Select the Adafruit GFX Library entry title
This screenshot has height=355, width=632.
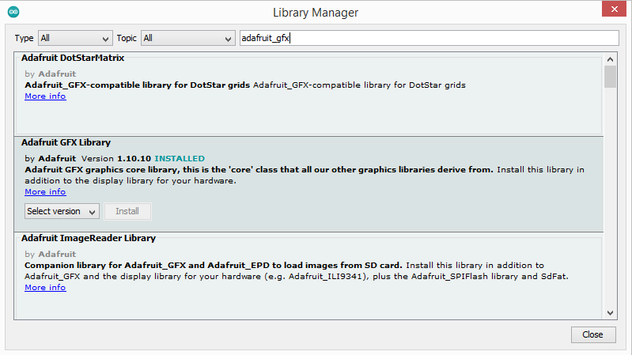[x=66, y=142]
